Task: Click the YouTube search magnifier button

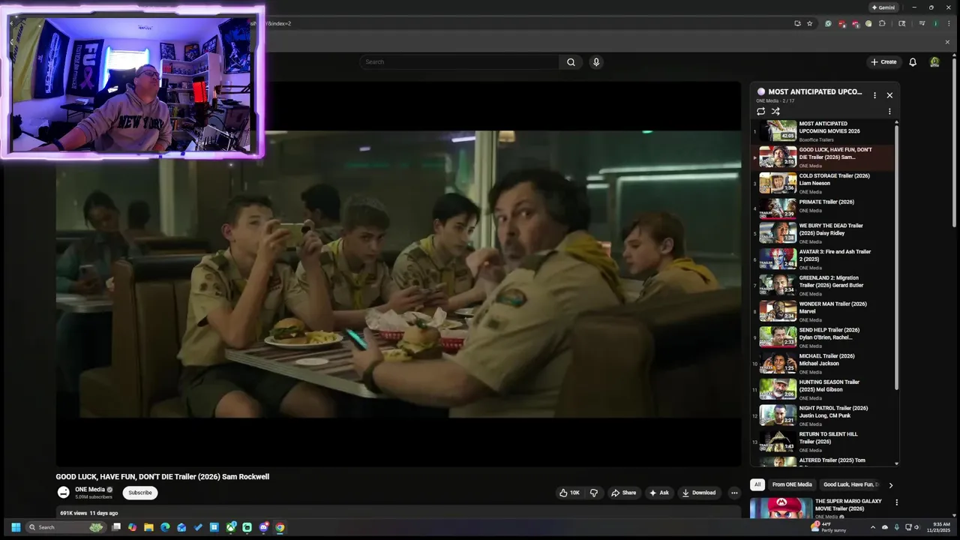Action: coord(571,62)
